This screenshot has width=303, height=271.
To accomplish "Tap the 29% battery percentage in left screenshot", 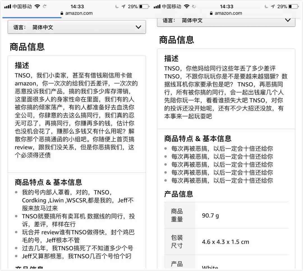I will 133,6.
